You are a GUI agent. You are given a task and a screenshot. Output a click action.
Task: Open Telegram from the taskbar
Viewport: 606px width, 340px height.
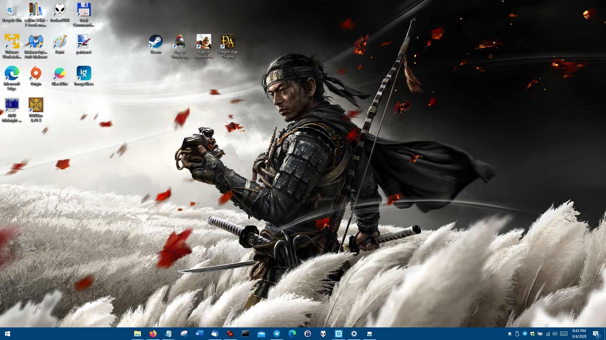pyautogui.click(x=276, y=334)
